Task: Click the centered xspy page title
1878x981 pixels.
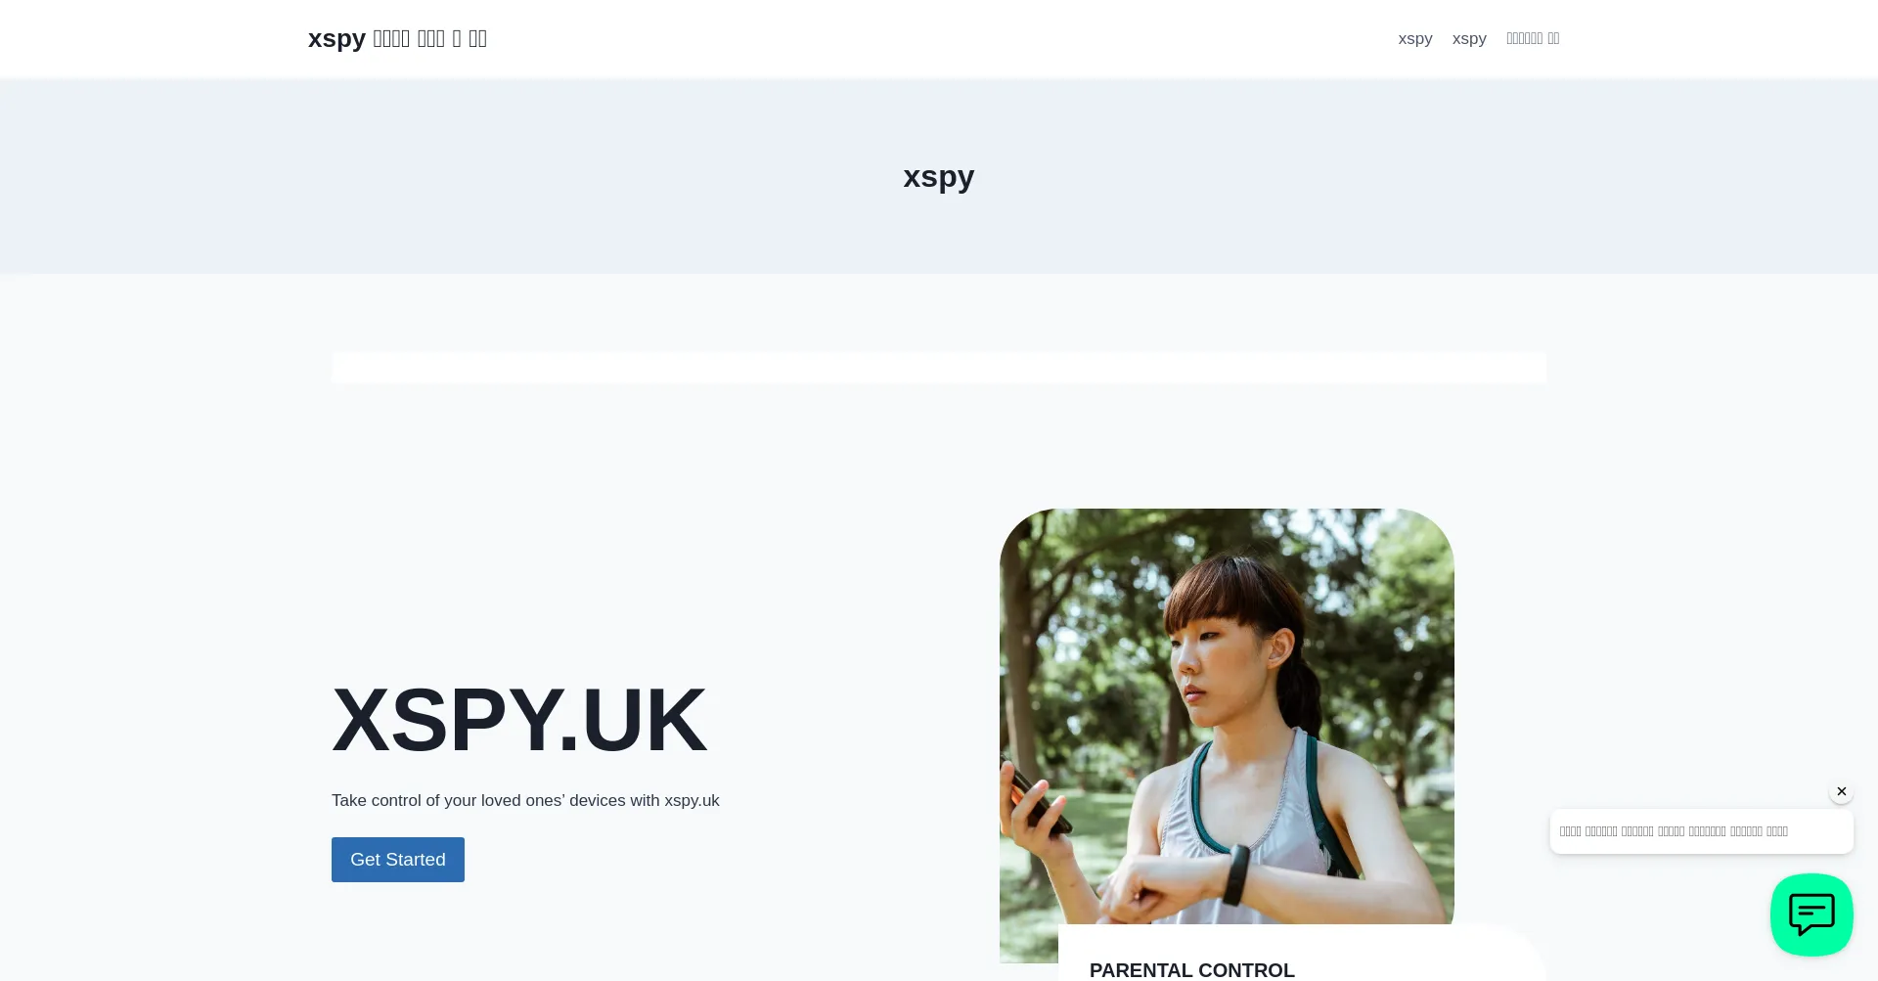Action: 939,177
